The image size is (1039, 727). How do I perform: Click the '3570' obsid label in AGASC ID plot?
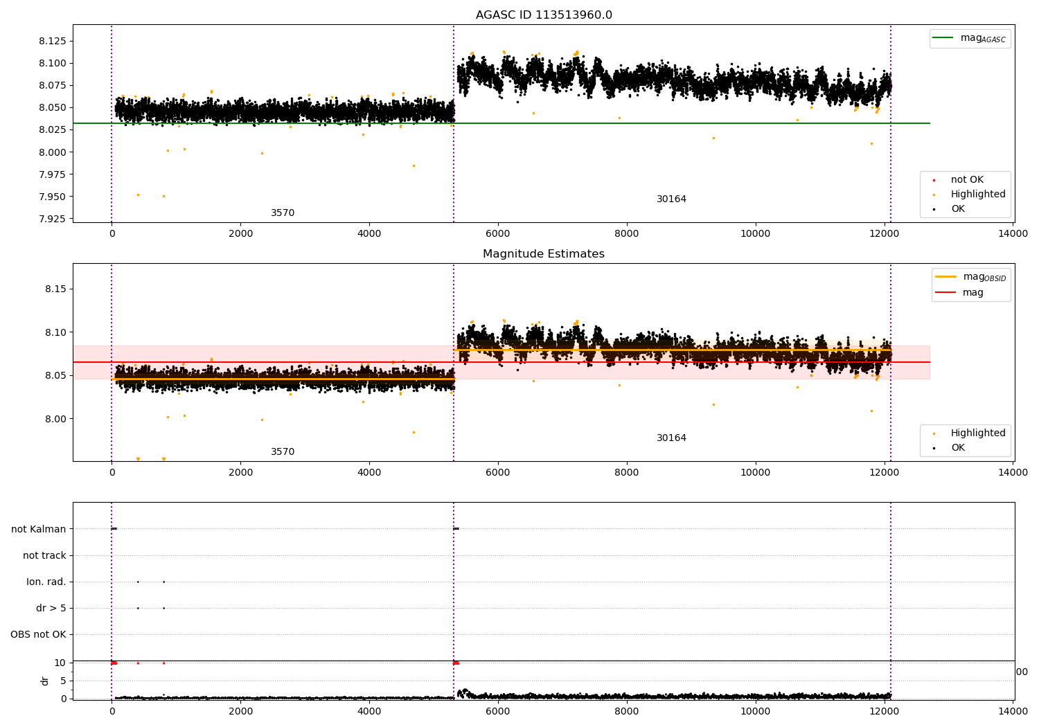click(x=283, y=213)
